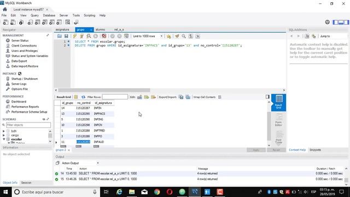350x197 pixels.
Task: Close the grupo query tab
Action: [91, 30]
